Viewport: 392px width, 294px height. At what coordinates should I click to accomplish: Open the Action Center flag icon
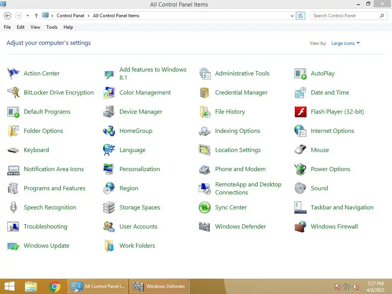coord(13,73)
